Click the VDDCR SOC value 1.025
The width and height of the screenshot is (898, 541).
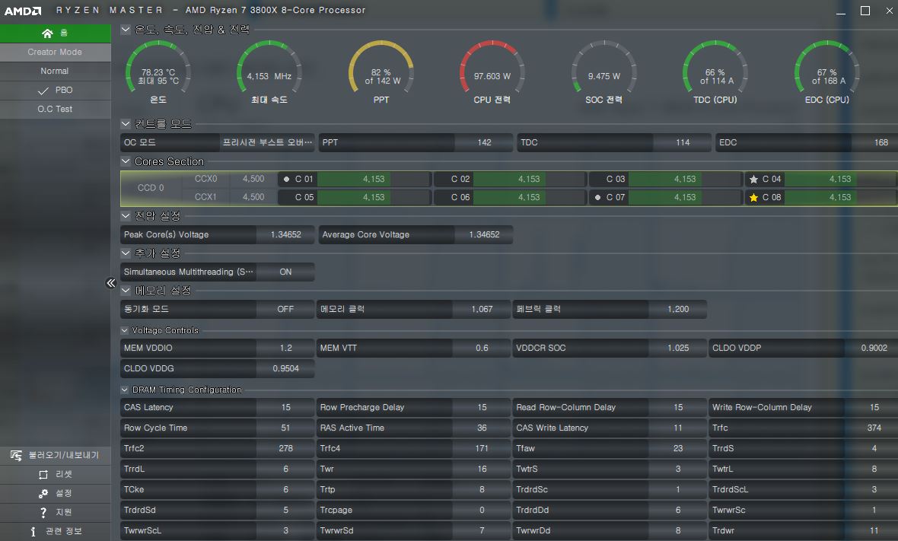click(678, 348)
